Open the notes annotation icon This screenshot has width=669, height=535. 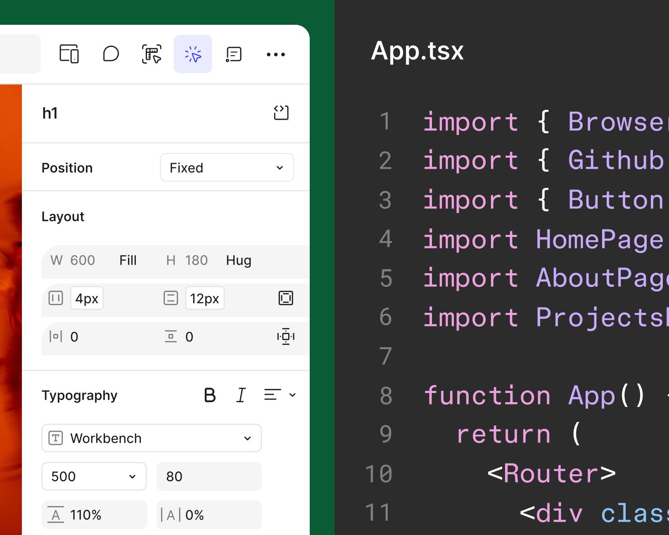(x=234, y=54)
